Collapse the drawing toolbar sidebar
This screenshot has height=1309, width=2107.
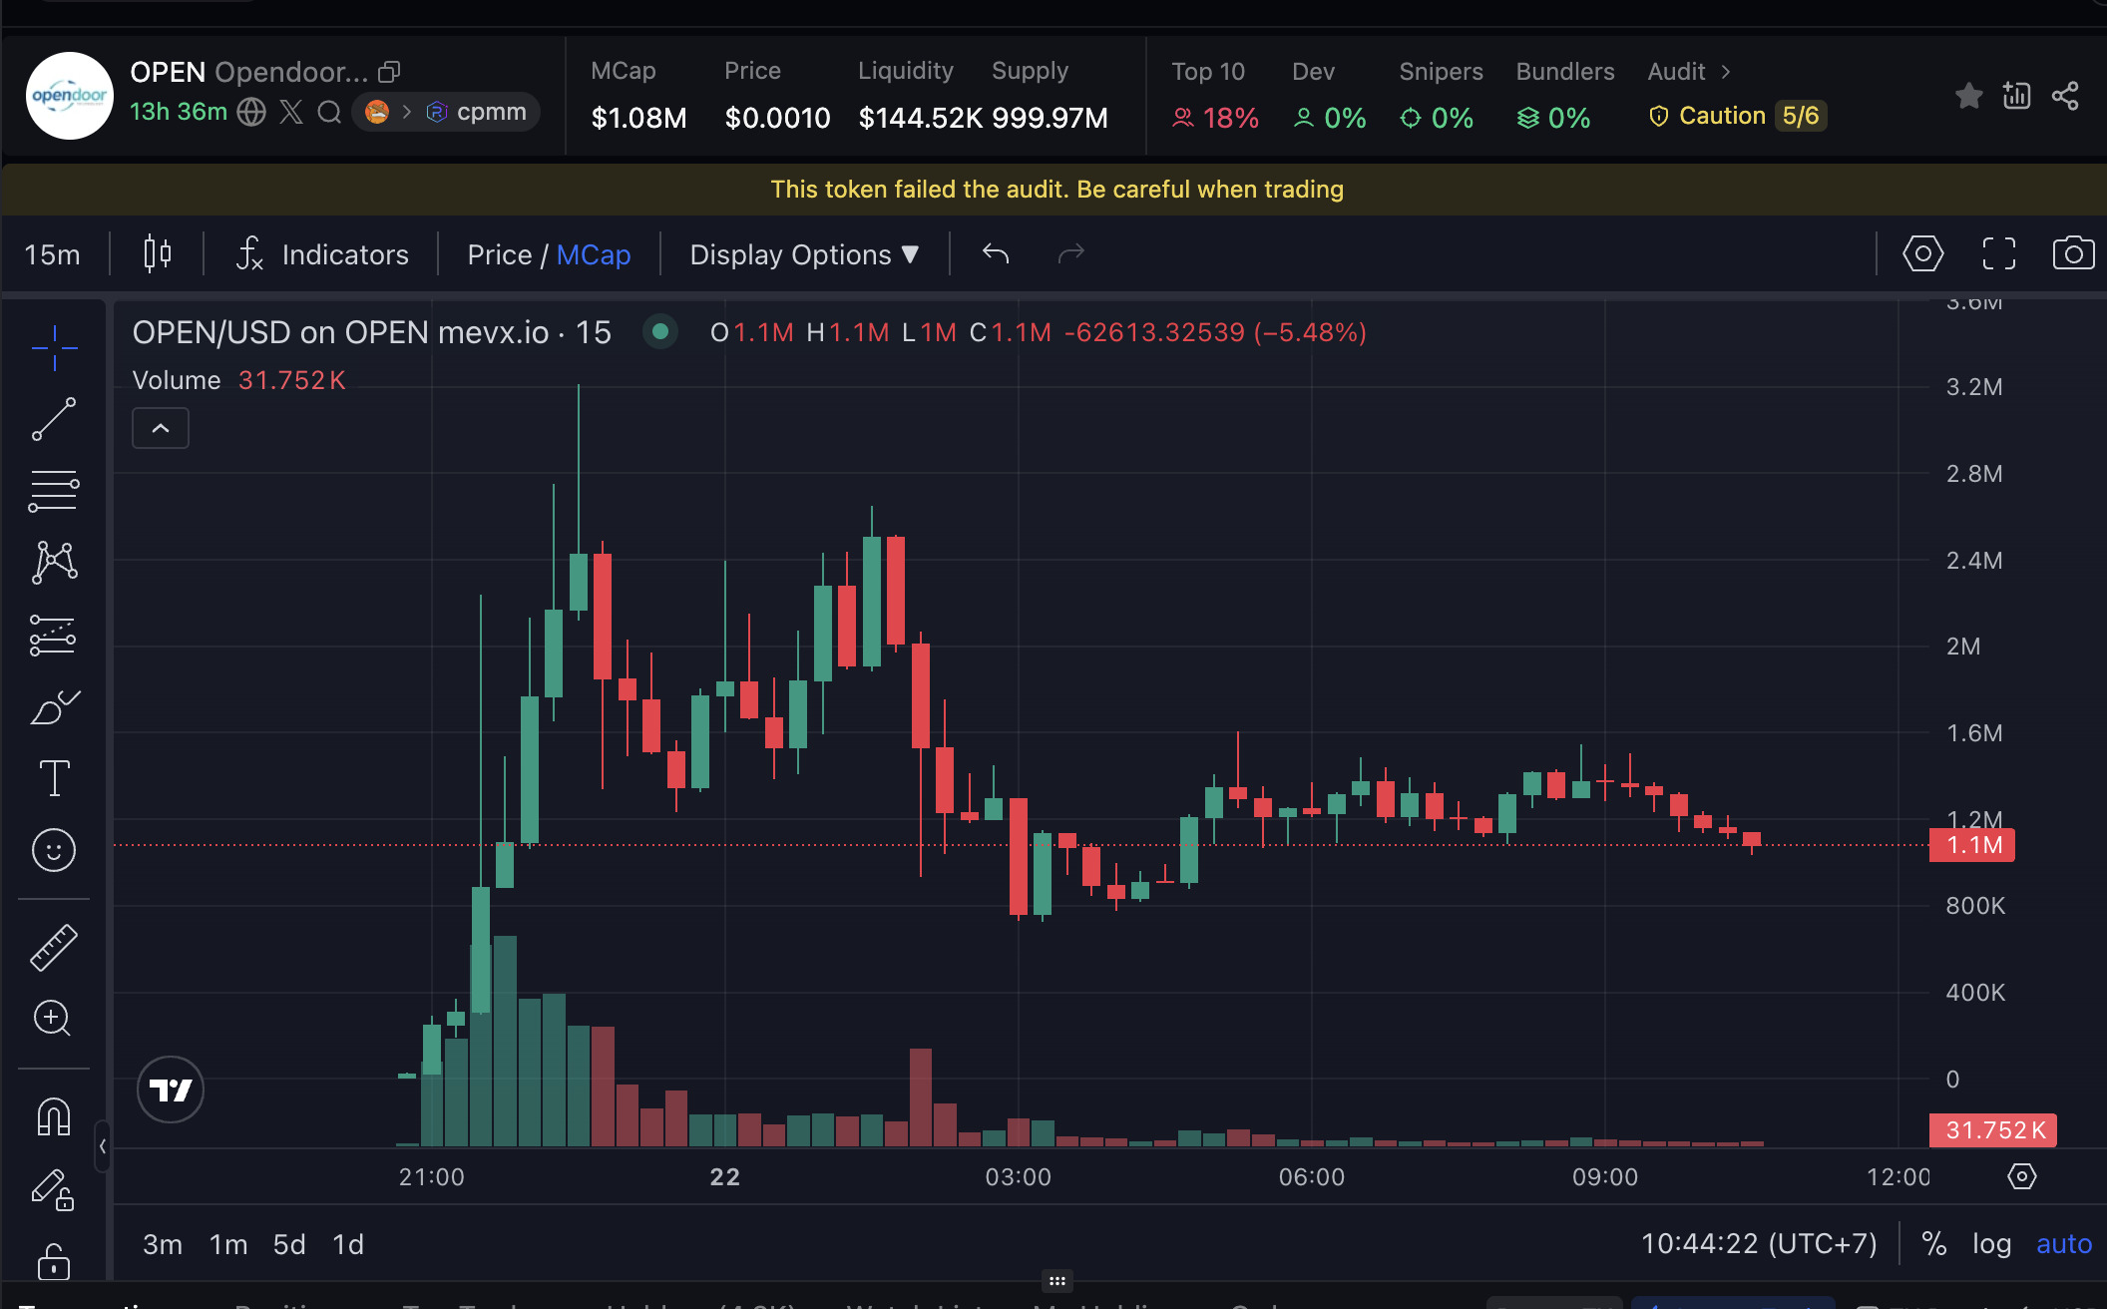click(x=102, y=1146)
